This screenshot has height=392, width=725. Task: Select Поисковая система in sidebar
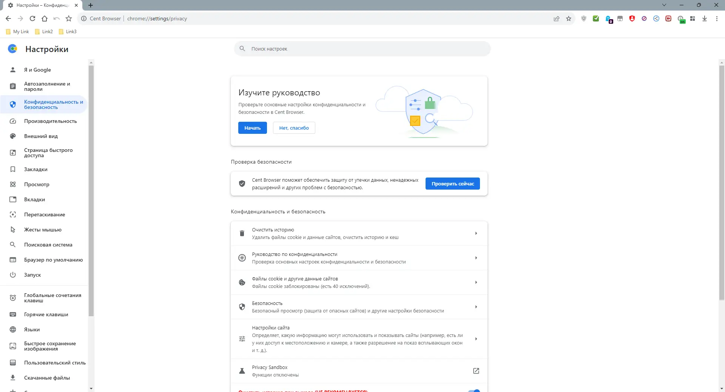click(48, 245)
